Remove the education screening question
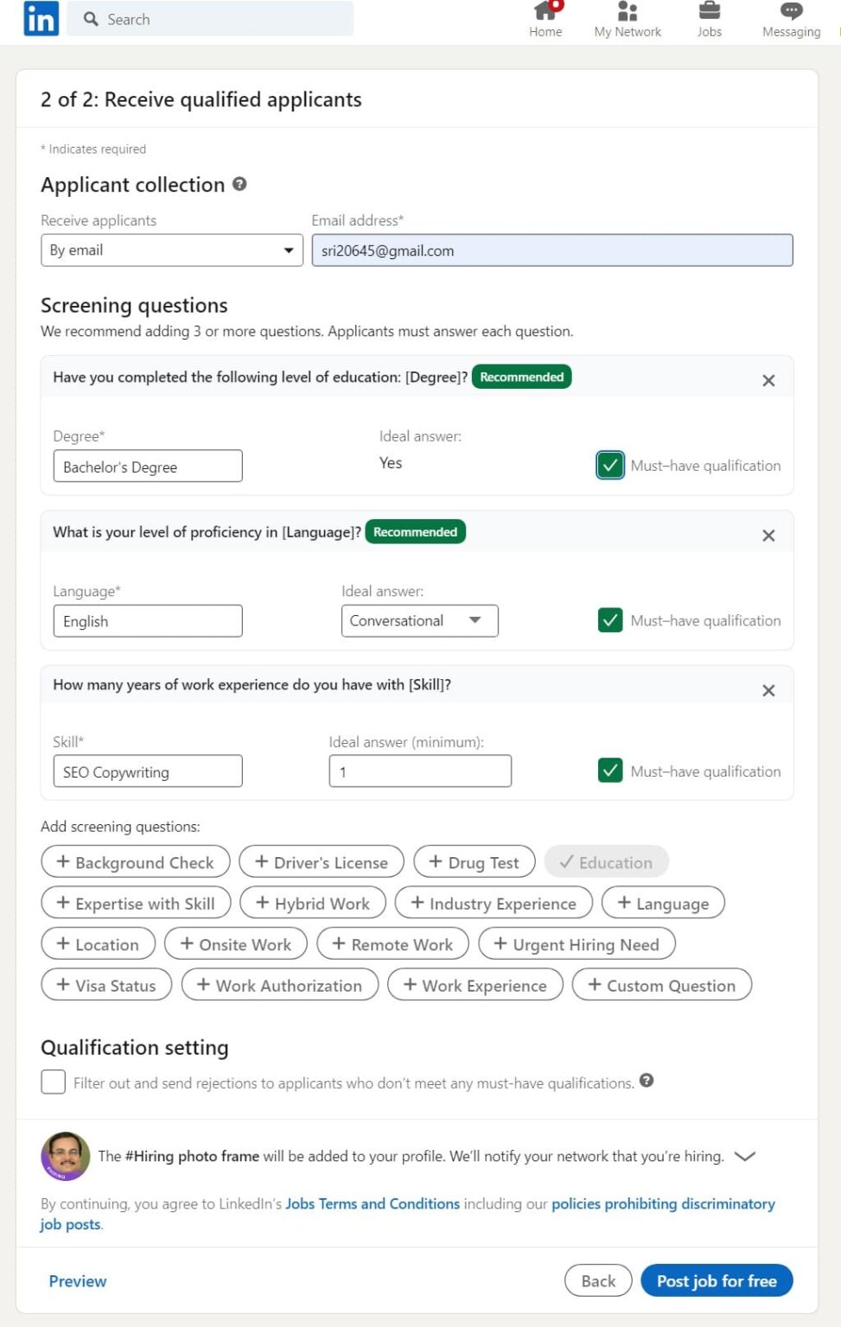The width and height of the screenshot is (841, 1327). 768,379
